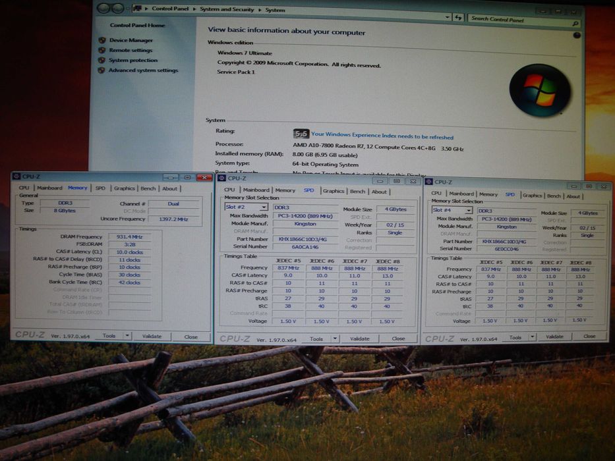Open Remote settings link
This screenshot has width=615, height=461.
click(x=131, y=50)
